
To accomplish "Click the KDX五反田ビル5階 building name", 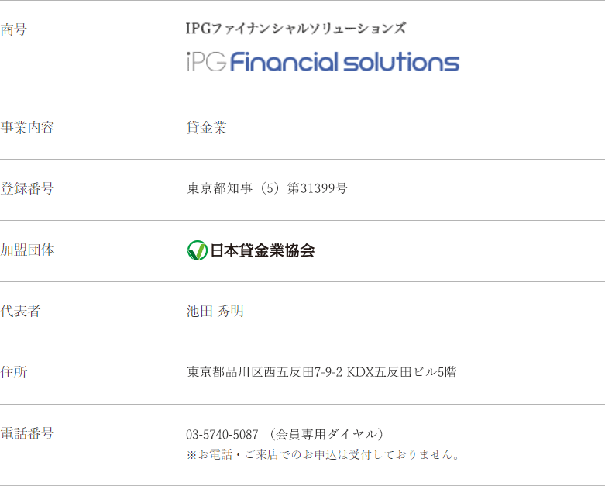I will click(x=401, y=372).
